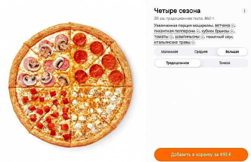Remove томаты with its x icon
Viewport: 251px width, 162px height.
(171, 37)
